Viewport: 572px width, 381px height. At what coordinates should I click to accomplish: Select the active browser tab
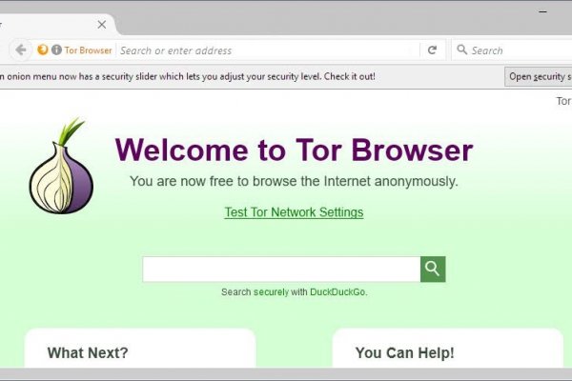point(56,25)
